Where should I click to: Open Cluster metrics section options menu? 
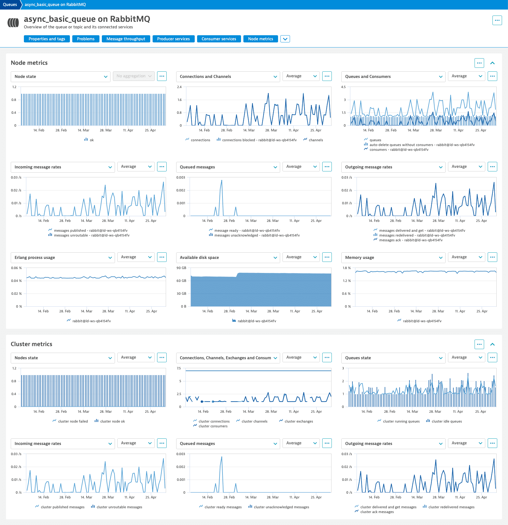tap(479, 344)
